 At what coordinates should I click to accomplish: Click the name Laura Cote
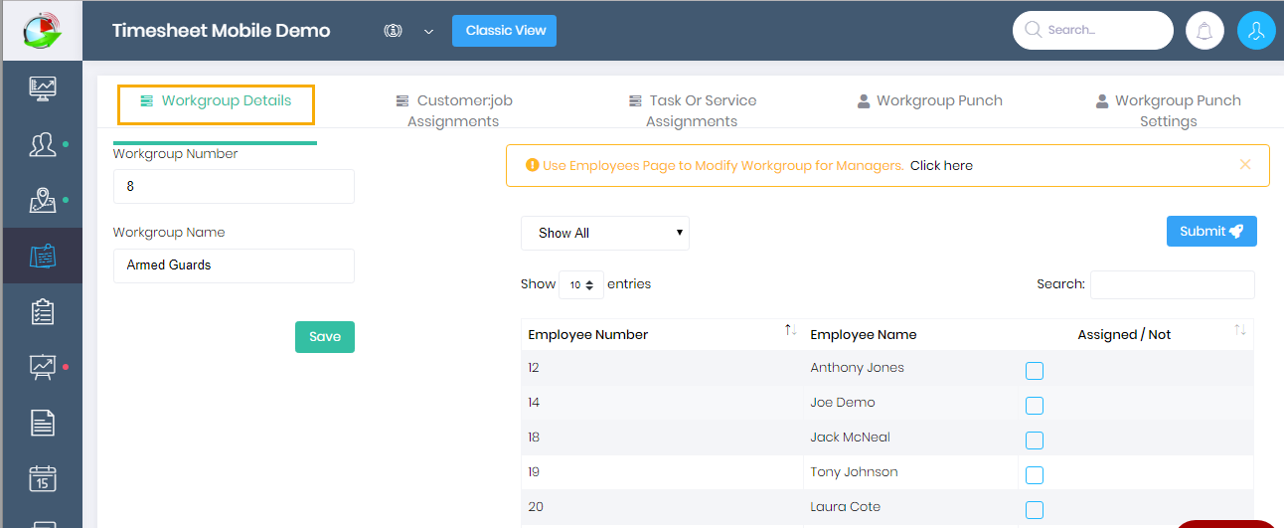(x=846, y=507)
